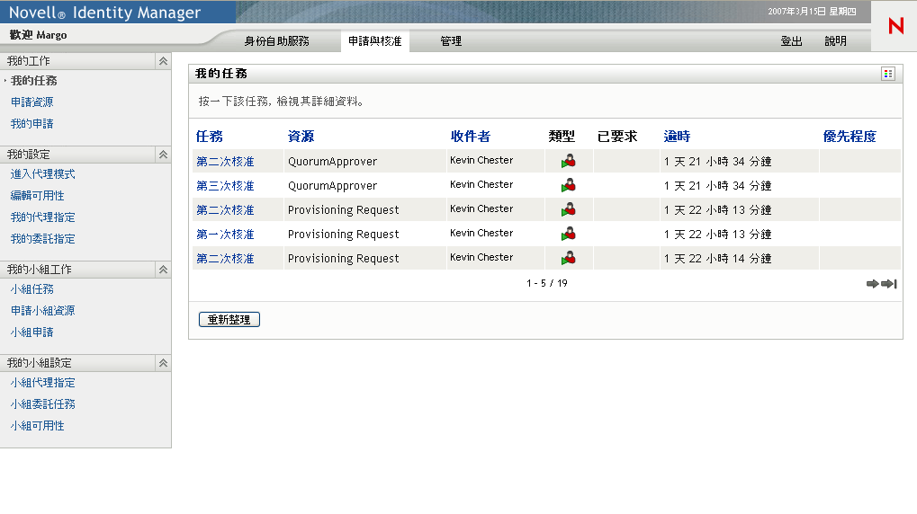Sort the table by 逾時 column
The image size is (917, 514).
click(x=678, y=136)
